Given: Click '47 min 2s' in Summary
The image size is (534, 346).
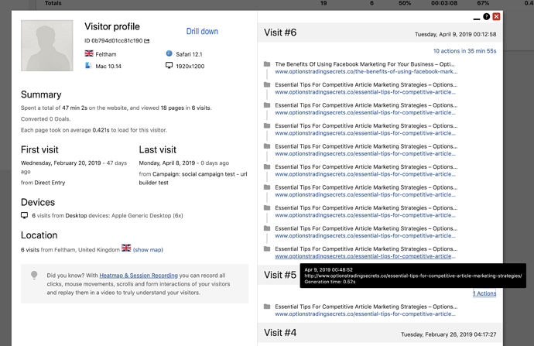Looking at the screenshot, I should (x=74, y=108).
